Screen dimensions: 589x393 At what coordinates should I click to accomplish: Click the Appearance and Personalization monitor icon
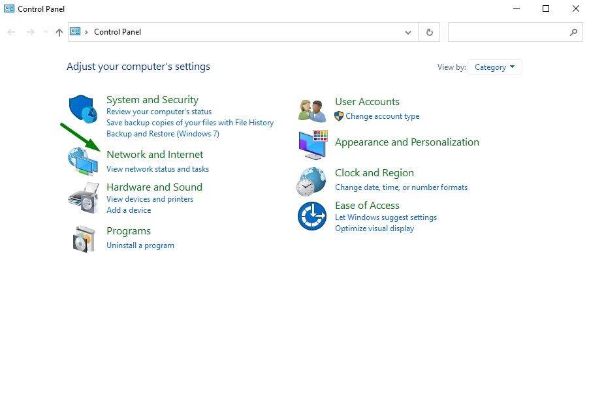[x=313, y=145]
